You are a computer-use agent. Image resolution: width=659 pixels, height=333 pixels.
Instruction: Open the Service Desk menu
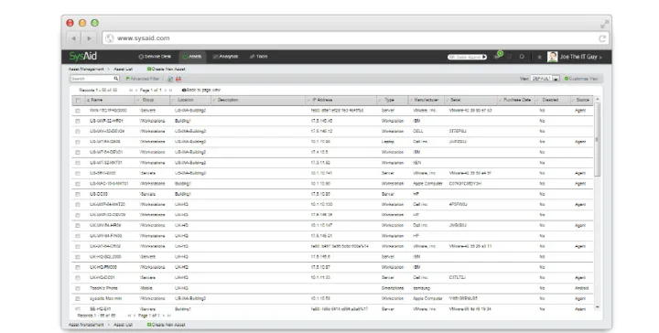click(155, 57)
